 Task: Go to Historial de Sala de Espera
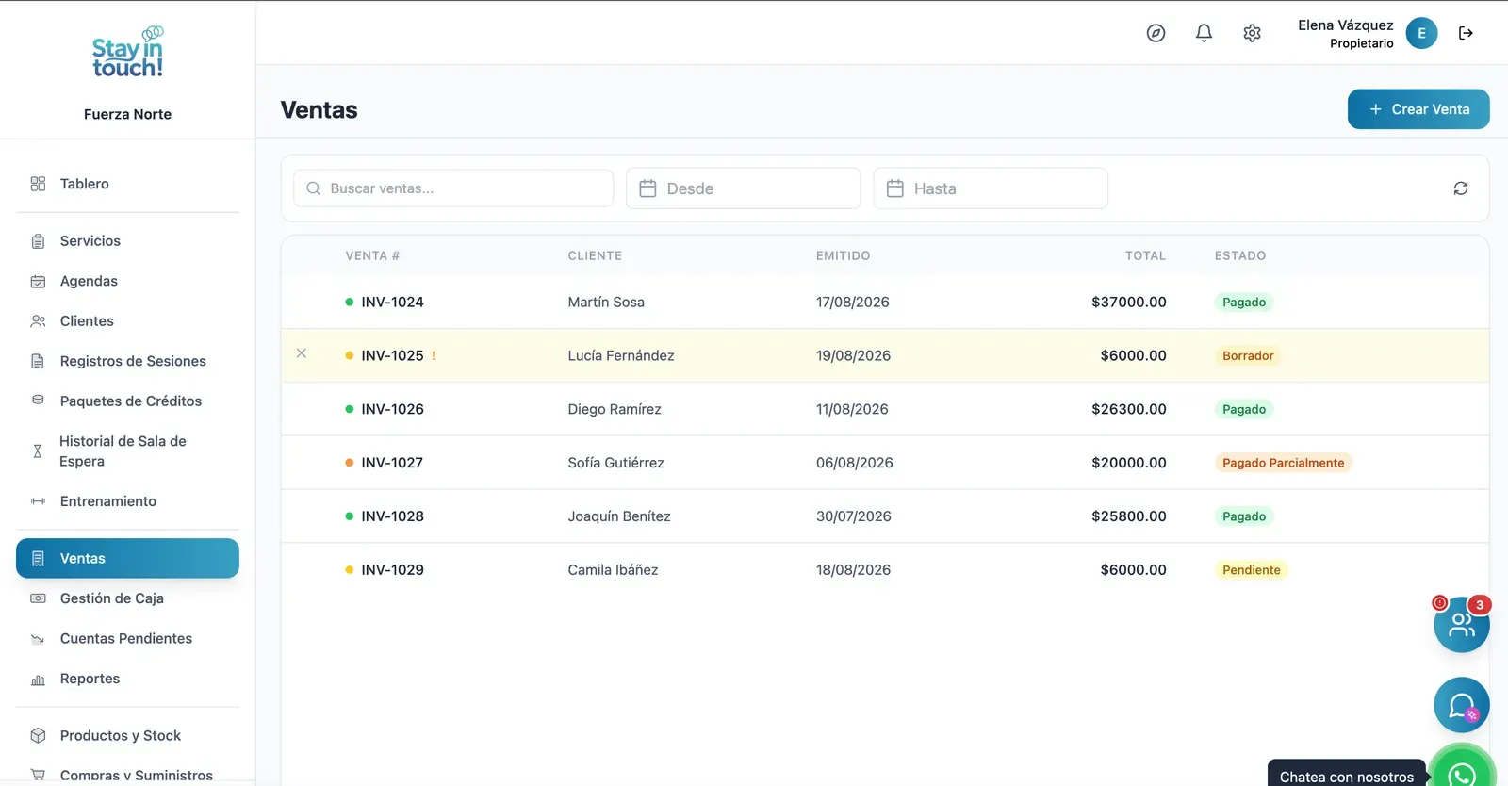(x=127, y=451)
